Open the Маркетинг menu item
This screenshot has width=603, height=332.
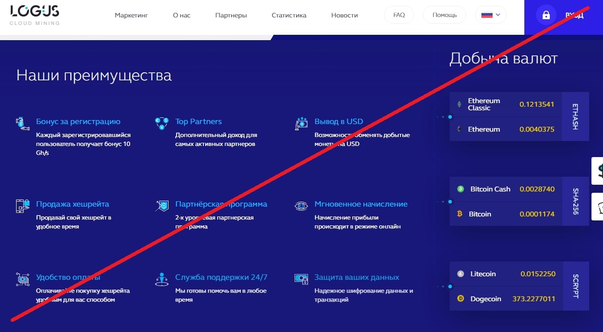(x=131, y=15)
